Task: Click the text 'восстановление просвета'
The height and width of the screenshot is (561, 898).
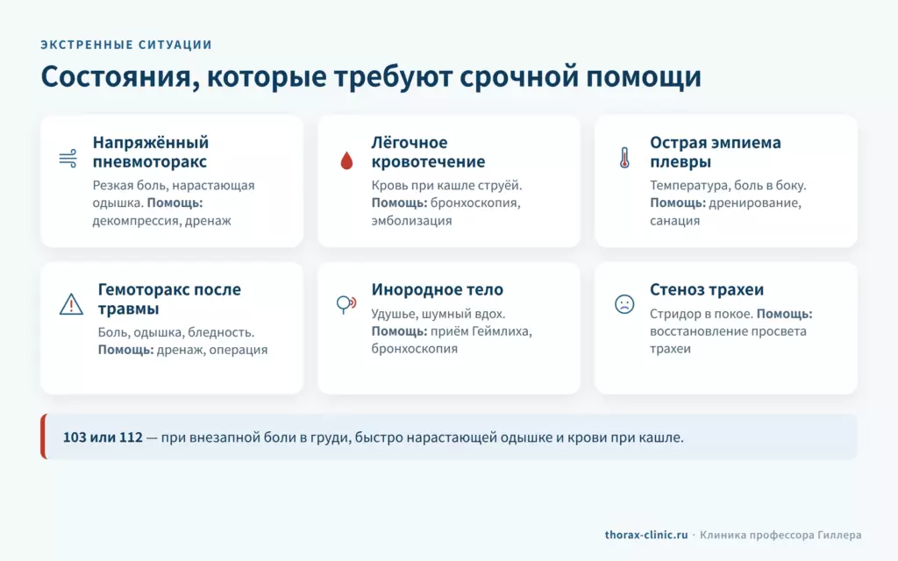Action: (728, 331)
